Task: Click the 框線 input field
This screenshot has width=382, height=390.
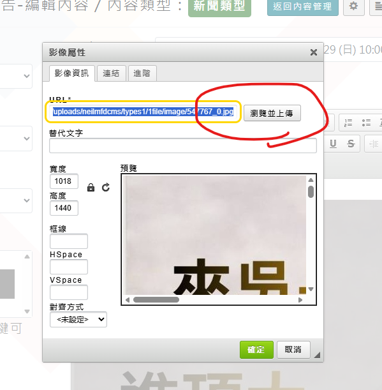Action: point(69,241)
